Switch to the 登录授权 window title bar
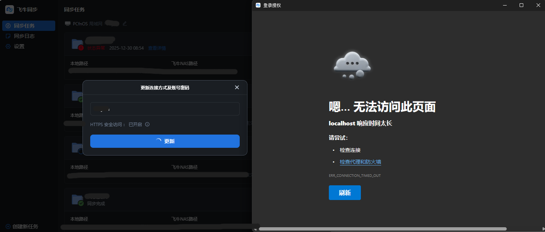The width and height of the screenshot is (545, 232). pos(368,5)
